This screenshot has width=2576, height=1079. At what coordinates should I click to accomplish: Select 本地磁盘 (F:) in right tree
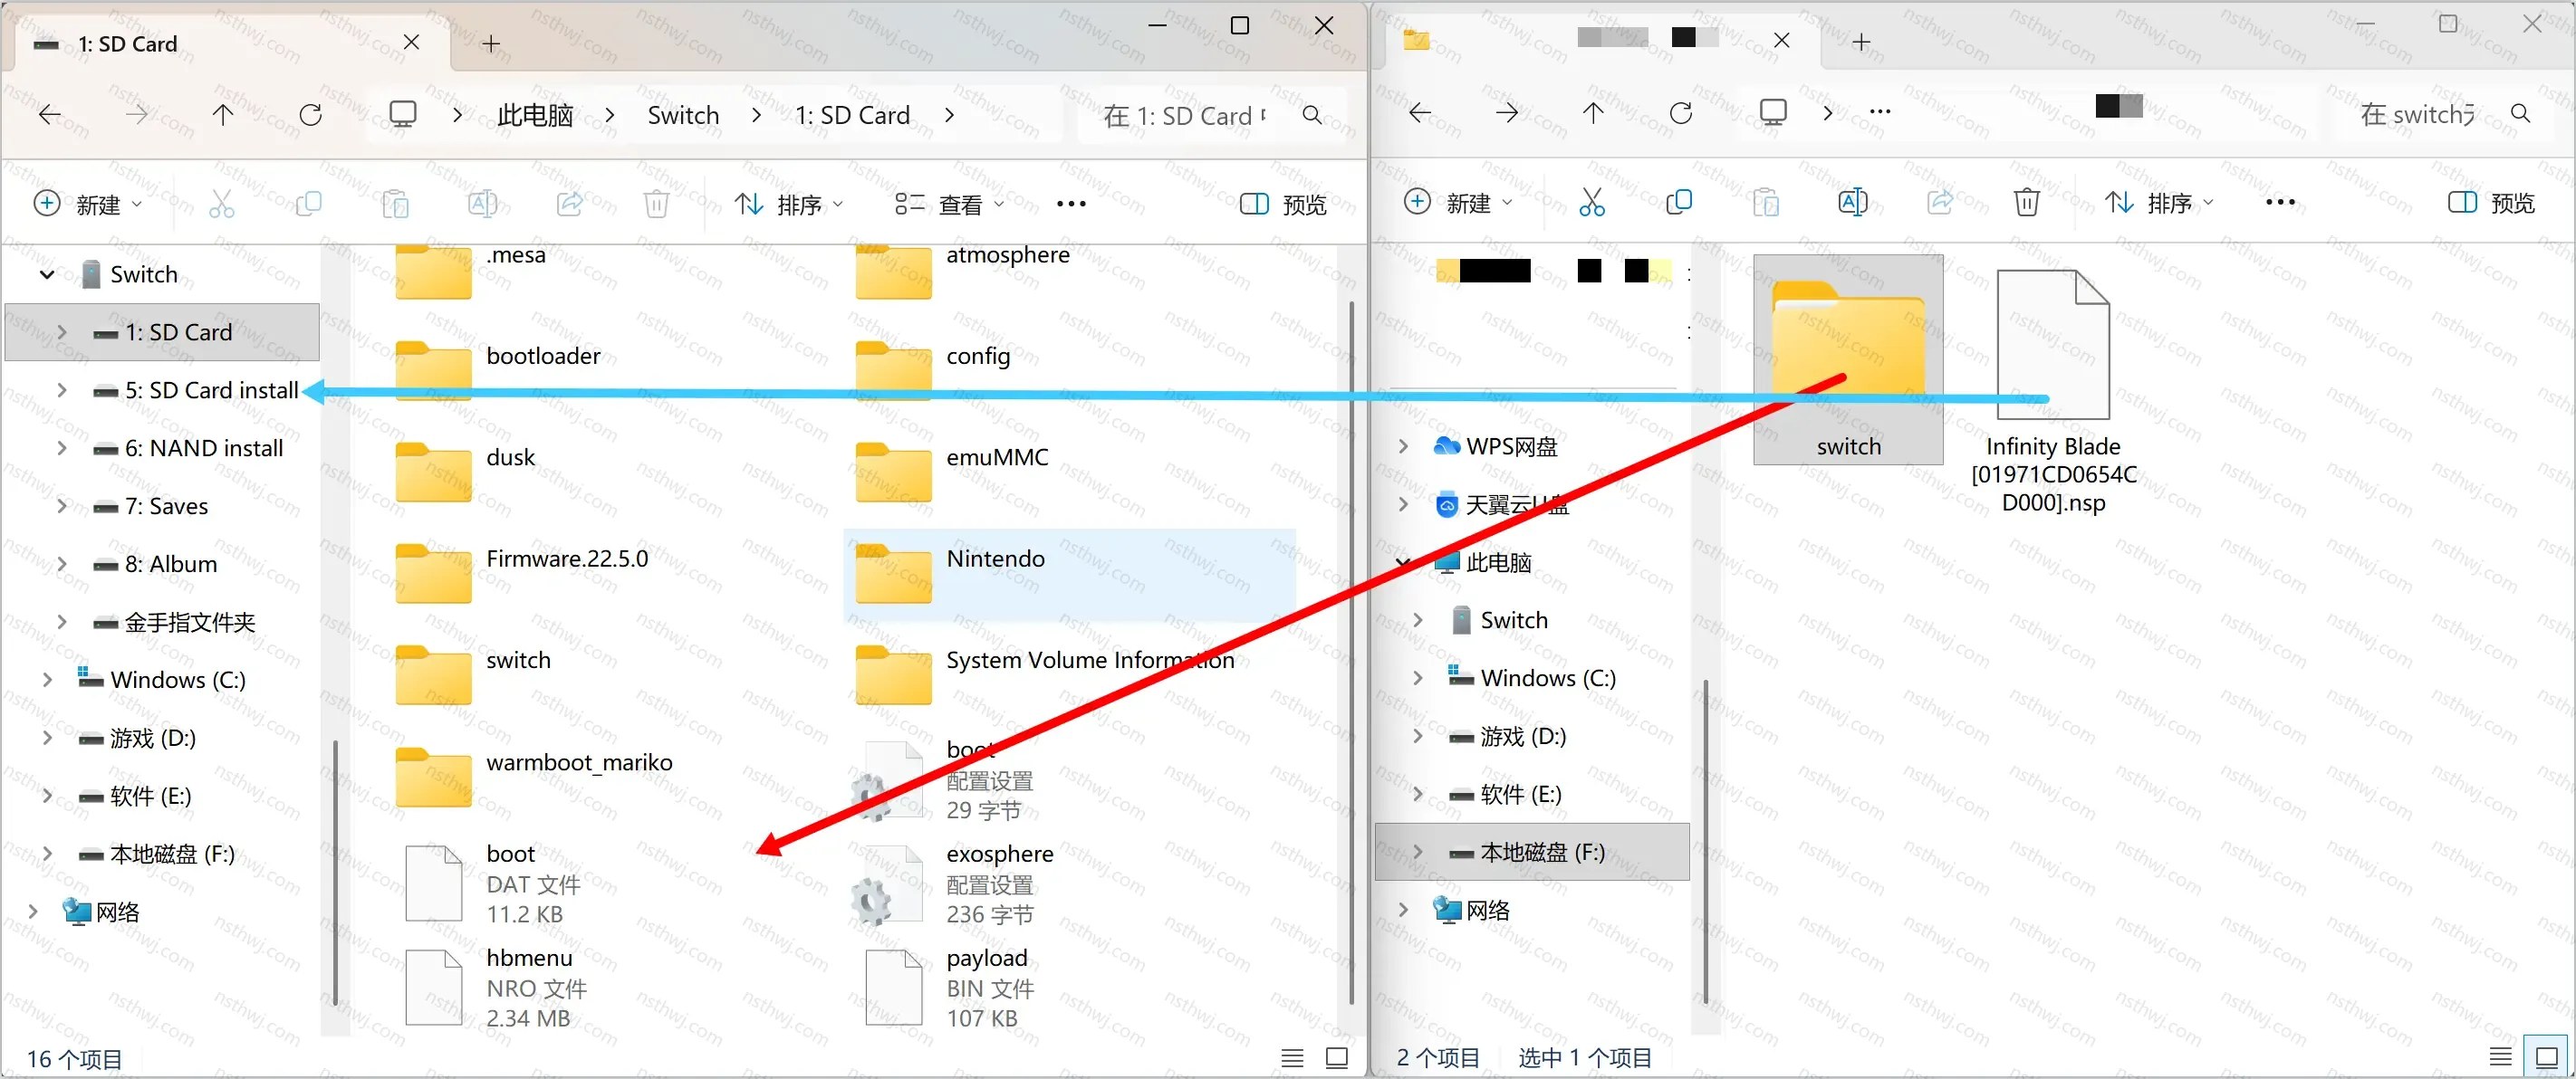point(1533,852)
